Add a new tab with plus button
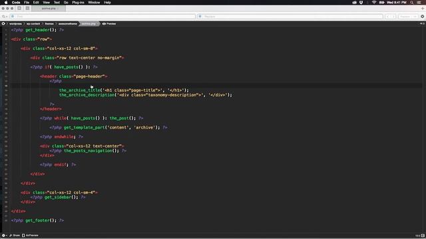 click(x=423, y=9)
